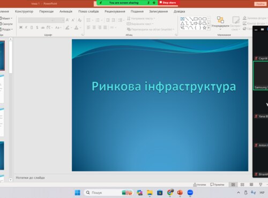Screen dimensions: 268x198
Task: Click the Скинути reset button
Action: 6,24
